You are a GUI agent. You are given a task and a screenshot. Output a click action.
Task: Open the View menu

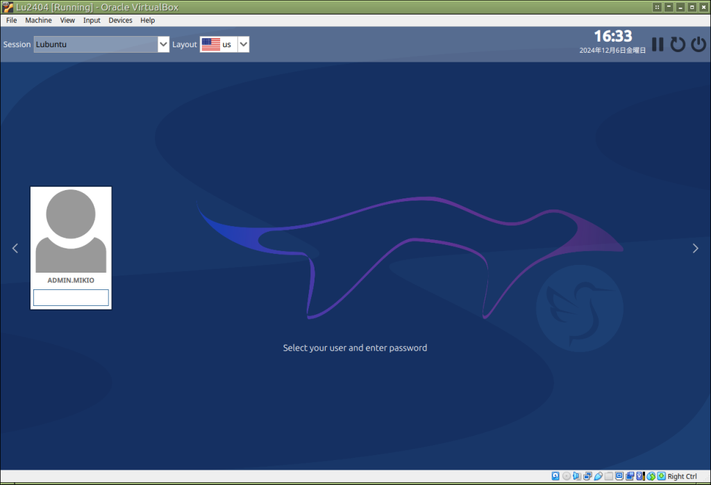[x=67, y=20]
